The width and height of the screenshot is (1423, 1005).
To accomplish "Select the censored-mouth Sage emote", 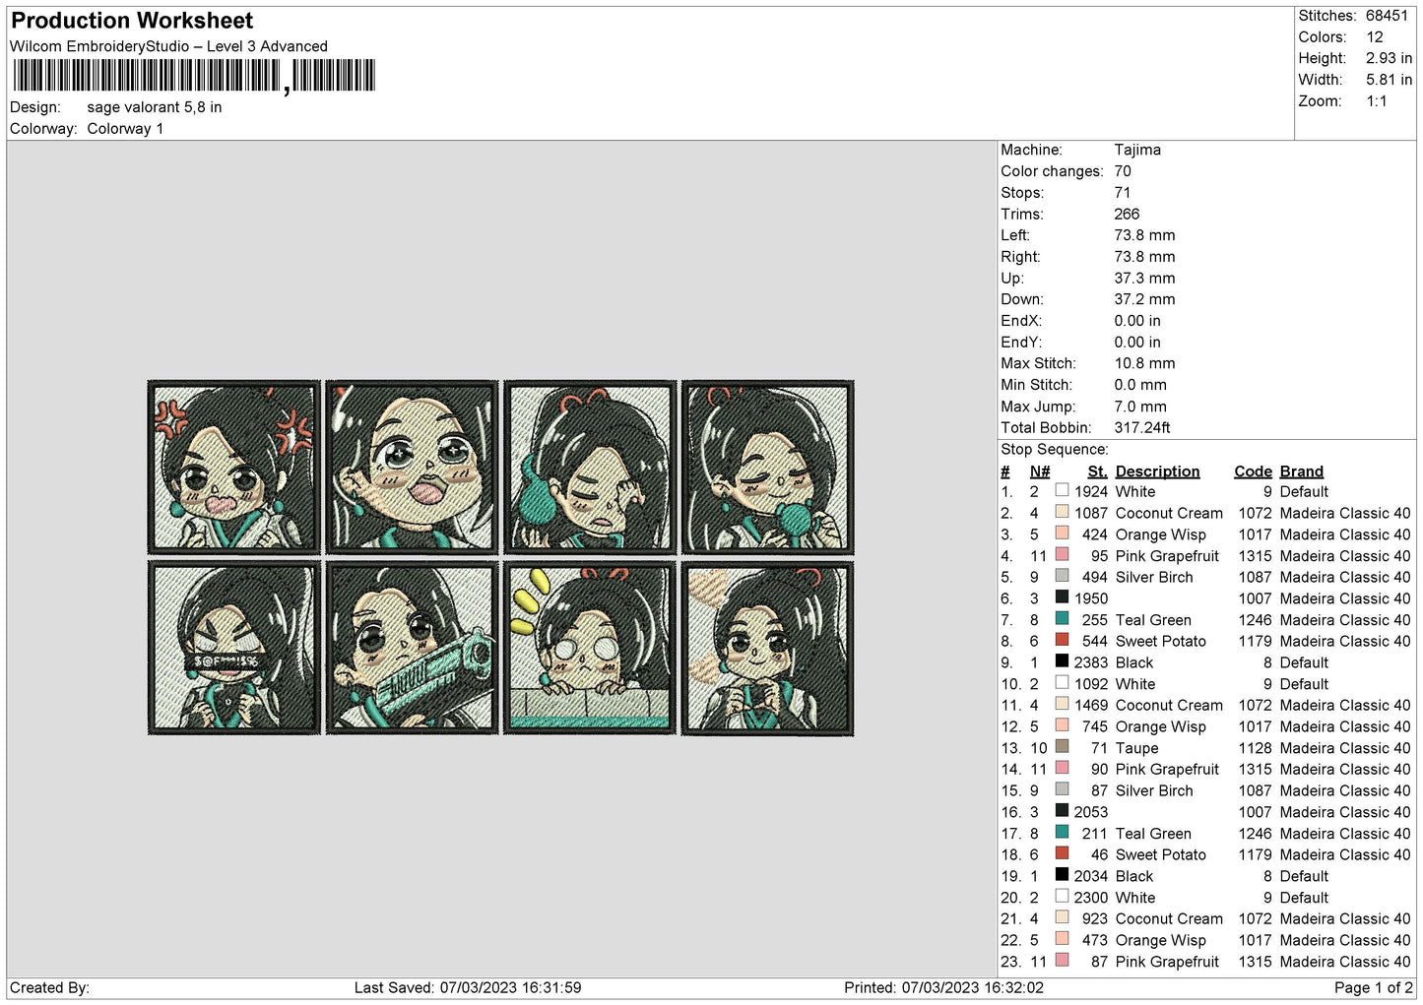I will tap(234, 648).
